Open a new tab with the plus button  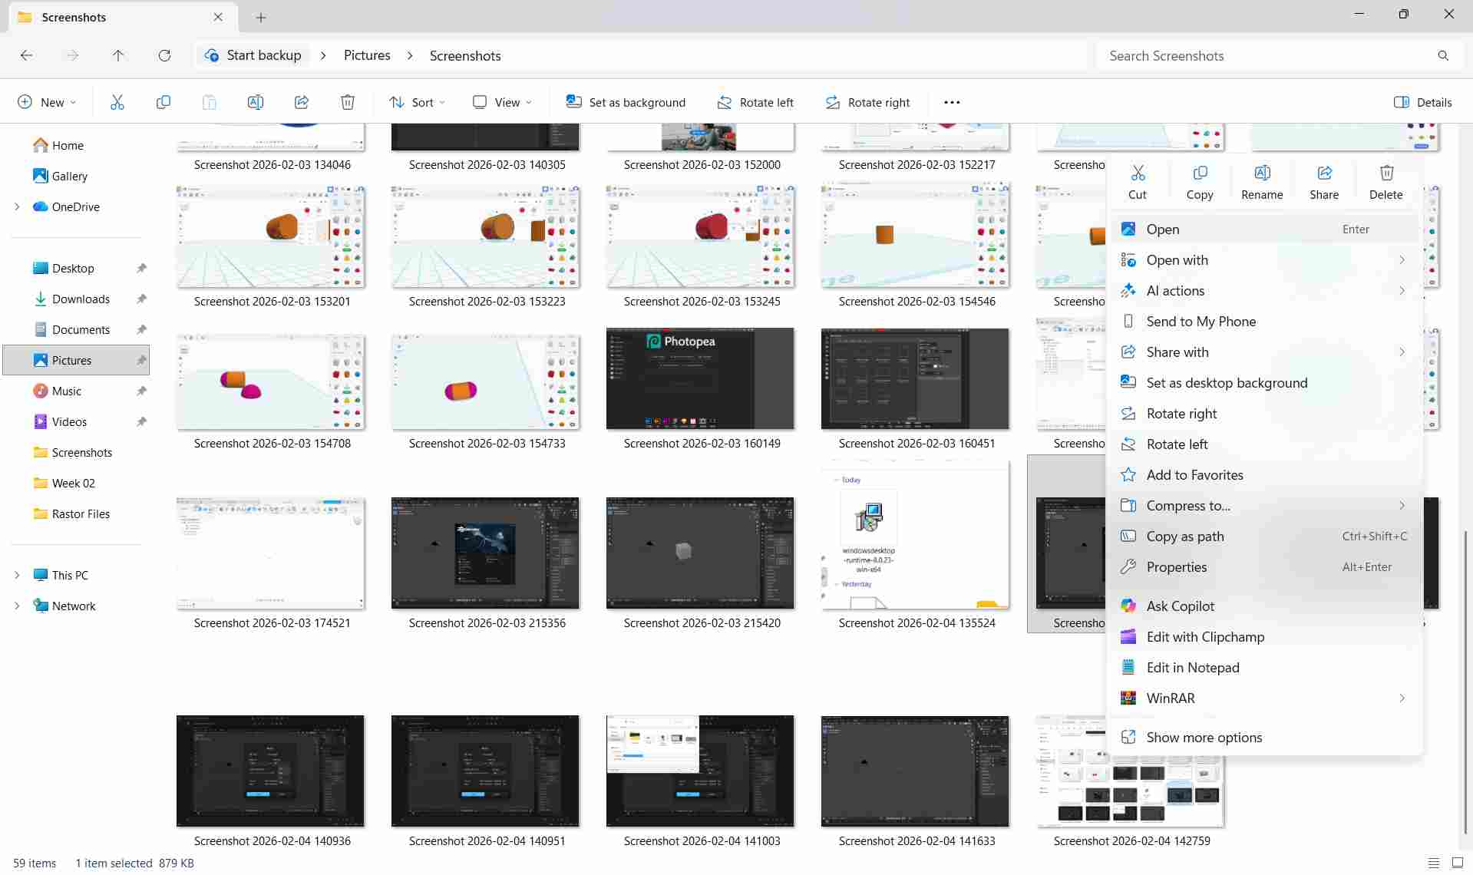pos(261,17)
